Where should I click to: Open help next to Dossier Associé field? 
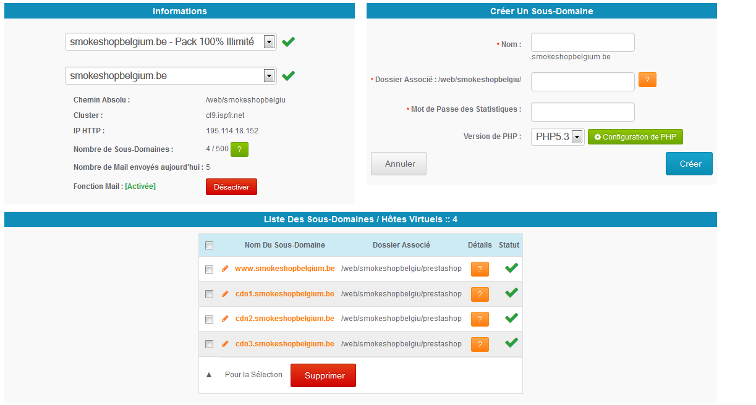(x=647, y=80)
